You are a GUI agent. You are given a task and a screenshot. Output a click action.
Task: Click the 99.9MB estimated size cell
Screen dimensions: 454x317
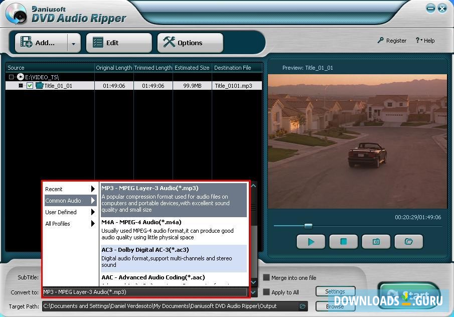[x=192, y=86]
